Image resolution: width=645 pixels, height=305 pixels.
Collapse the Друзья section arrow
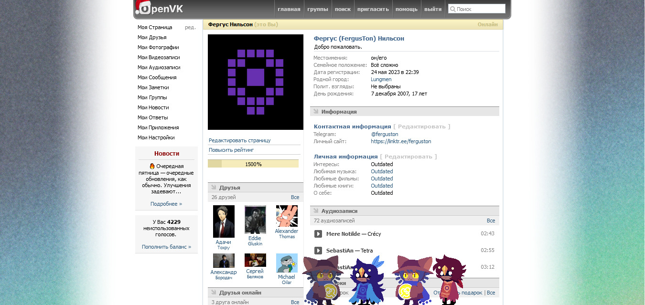214,188
